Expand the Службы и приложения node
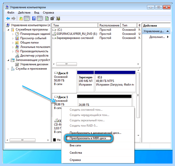The width and height of the screenshot is (175, 166). point(8,69)
